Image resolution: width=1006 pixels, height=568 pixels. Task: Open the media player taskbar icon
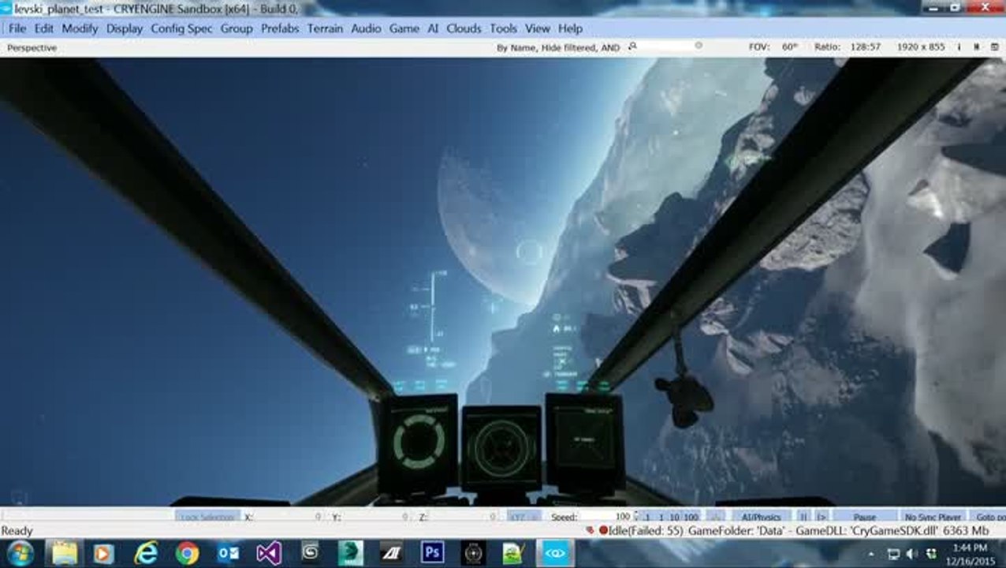point(103,554)
